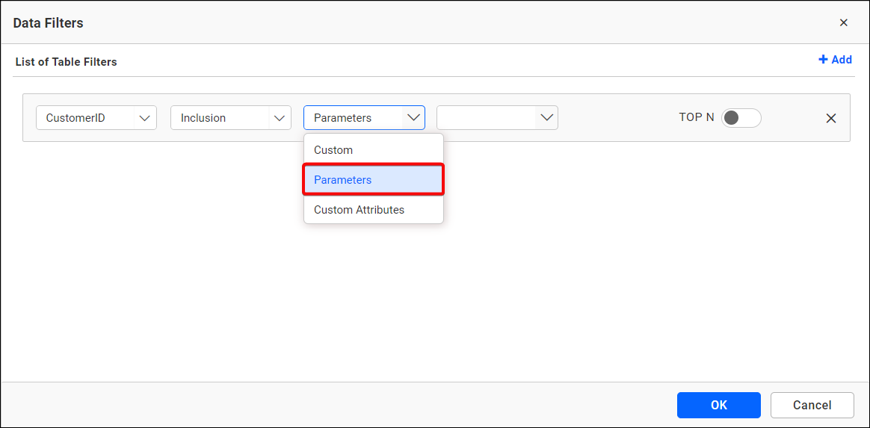Click inside the empty value field
The width and height of the screenshot is (870, 428).
(x=486, y=118)
